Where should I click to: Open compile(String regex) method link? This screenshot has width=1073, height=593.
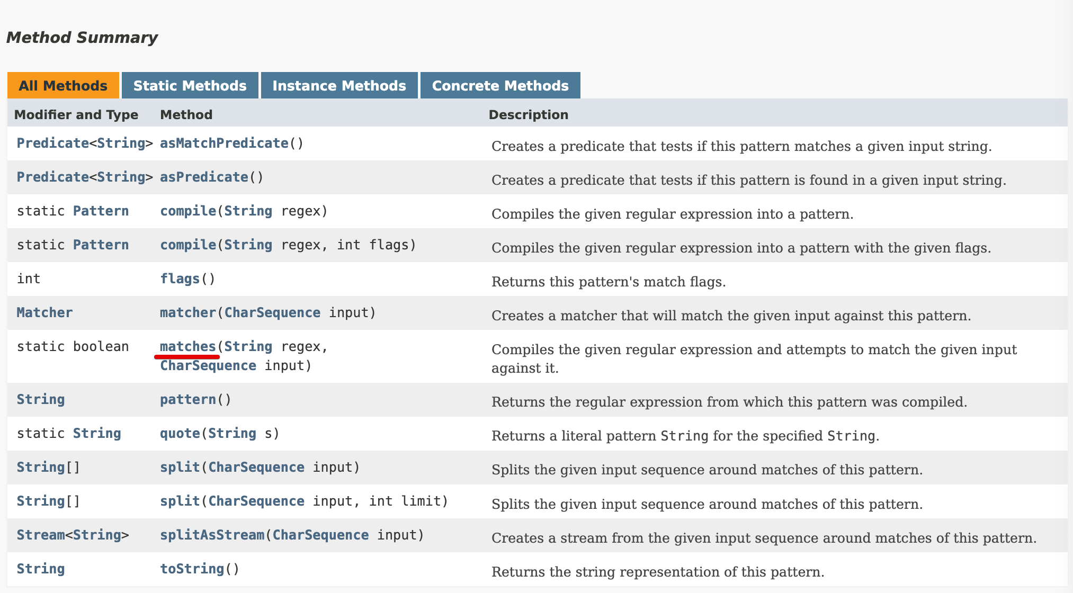(188, 211)
